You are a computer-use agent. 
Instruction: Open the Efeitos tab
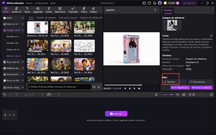click(x=94, y=10)
